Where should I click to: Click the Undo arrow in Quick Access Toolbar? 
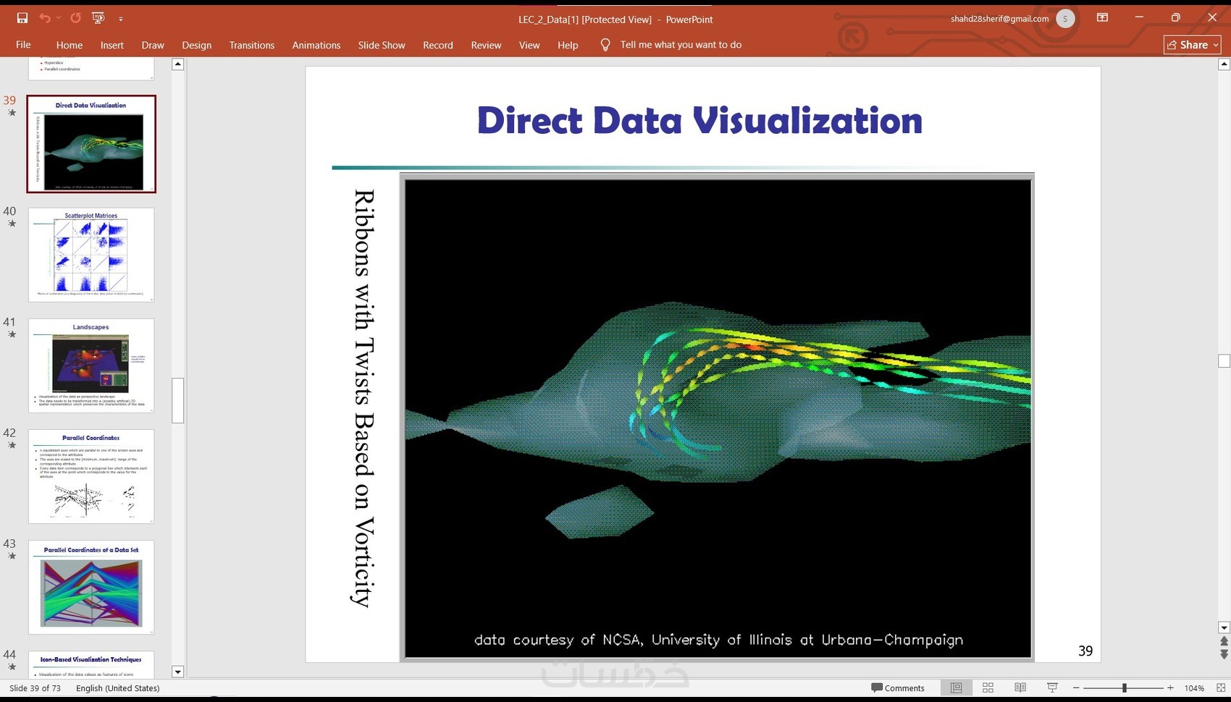tap(45, 18)
